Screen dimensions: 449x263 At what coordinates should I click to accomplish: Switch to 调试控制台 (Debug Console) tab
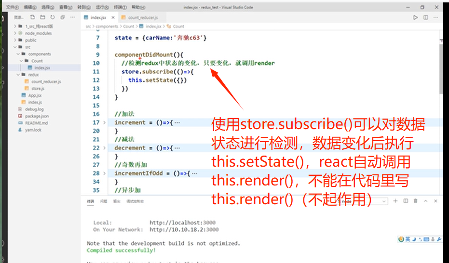coord(135,201)
